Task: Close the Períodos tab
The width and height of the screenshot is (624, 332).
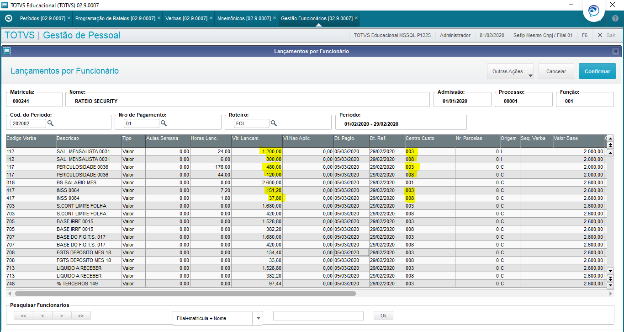Action: click(x=69, y=18)
